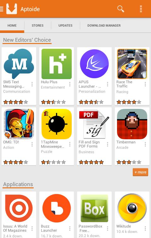Open the New Editors' Choice heading link
The image size is (151, 238).
click(x=27, y=40)
